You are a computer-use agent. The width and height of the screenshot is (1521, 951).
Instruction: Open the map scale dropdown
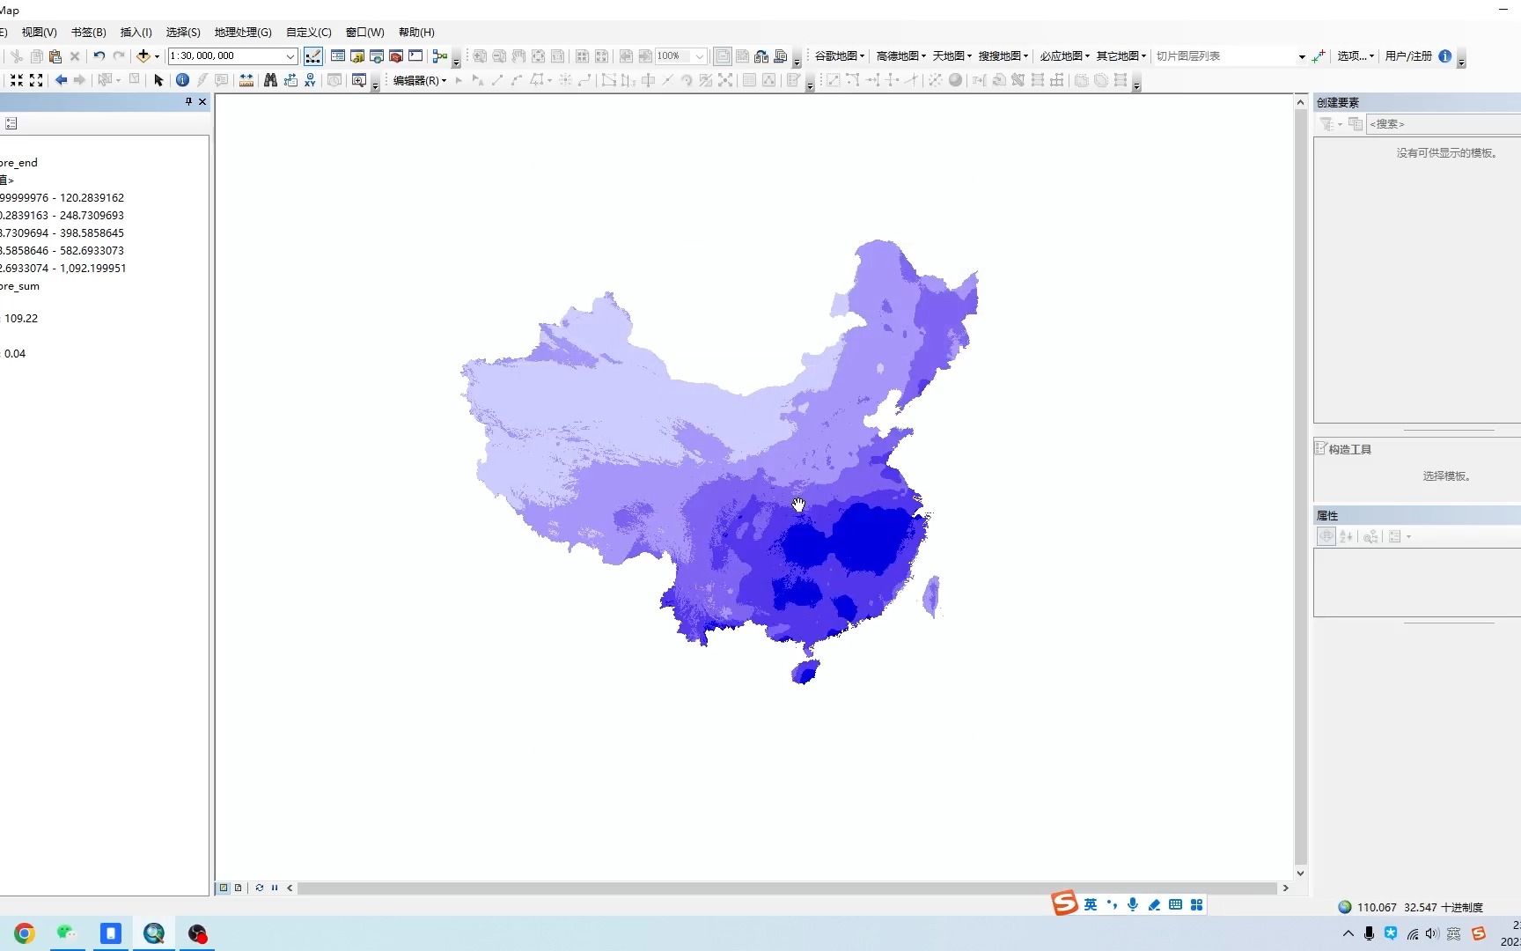[290, 55]
